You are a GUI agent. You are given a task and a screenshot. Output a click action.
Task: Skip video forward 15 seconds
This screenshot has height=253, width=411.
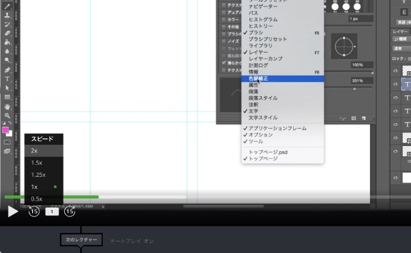click(x=69, y=211)
